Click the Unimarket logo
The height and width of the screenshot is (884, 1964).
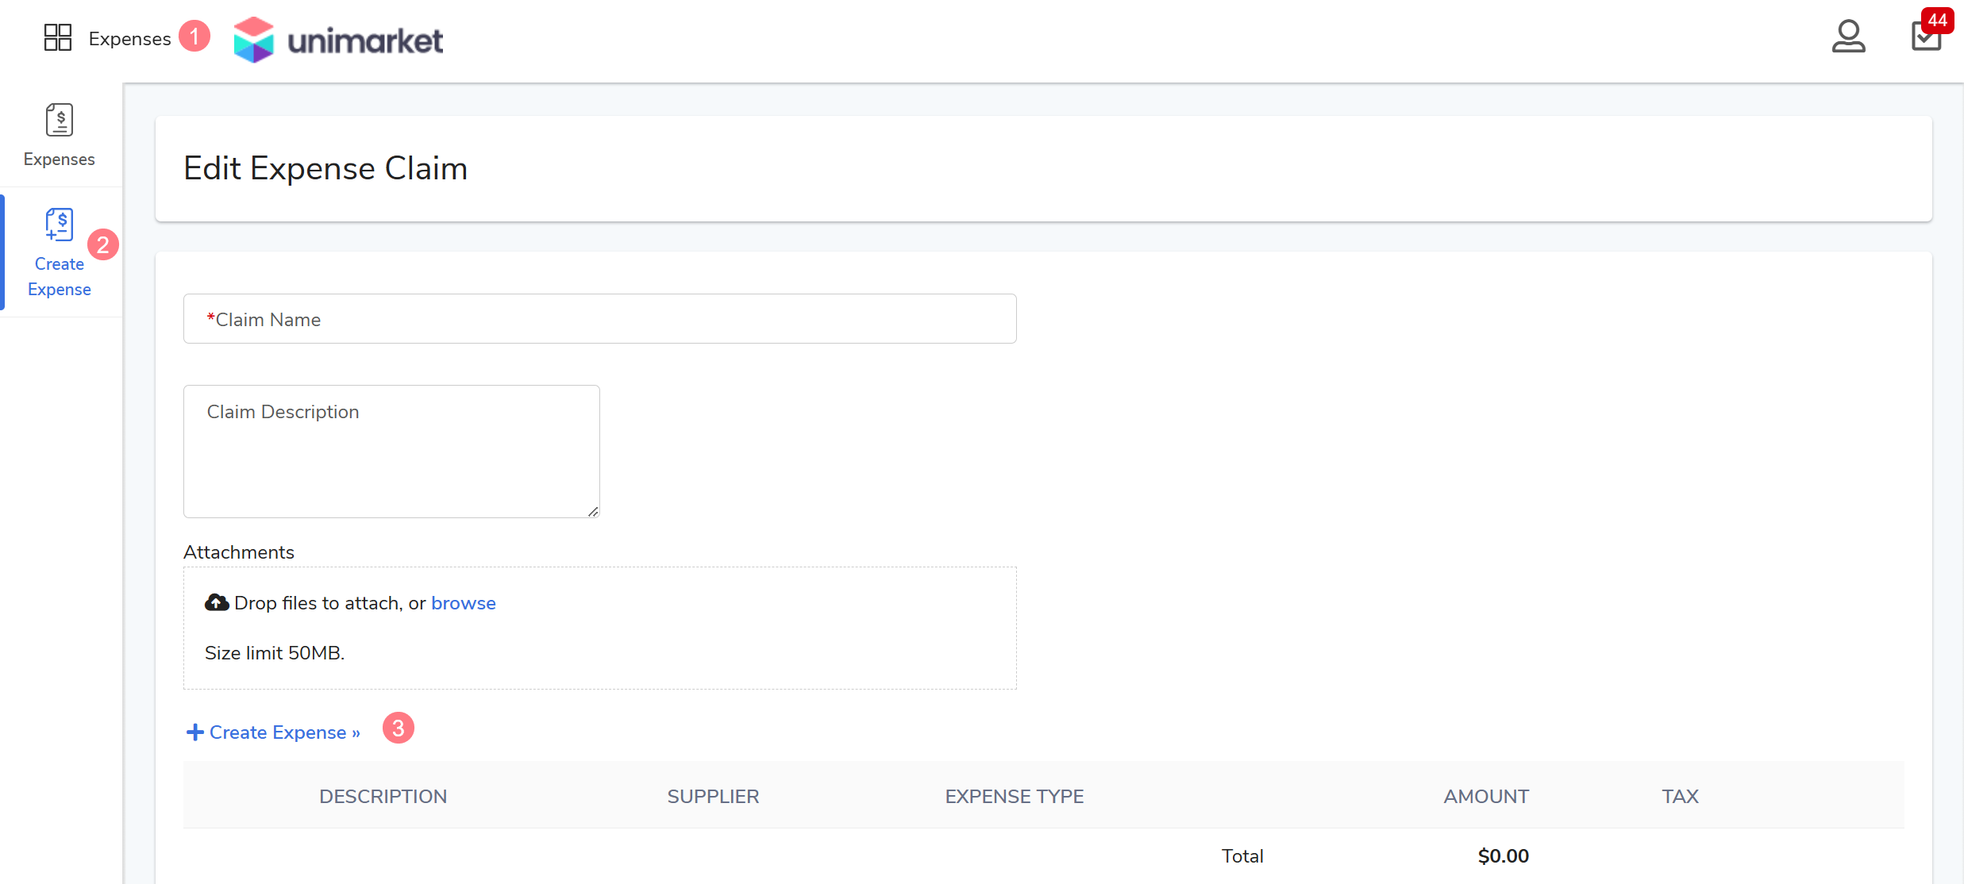339,40
